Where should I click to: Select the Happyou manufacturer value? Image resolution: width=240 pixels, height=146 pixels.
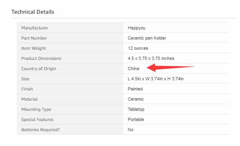tap(136, 28)
